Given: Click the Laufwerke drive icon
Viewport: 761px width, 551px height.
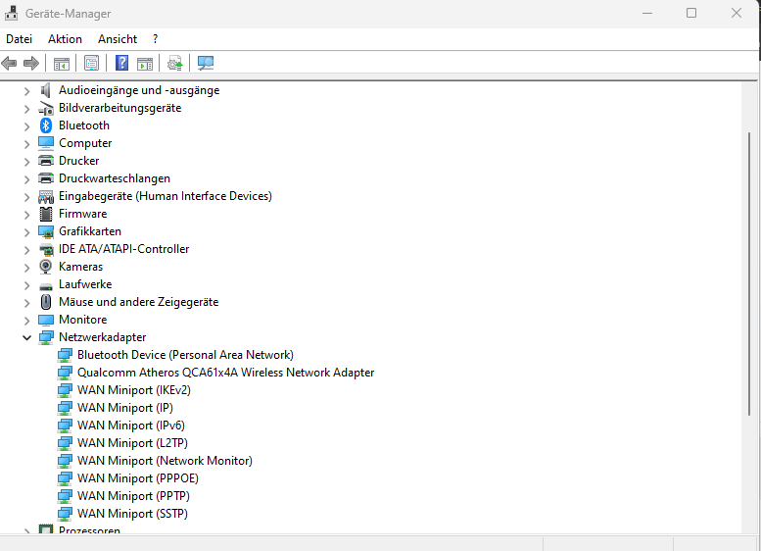Looking at the screenshot, I should (46, 286).
